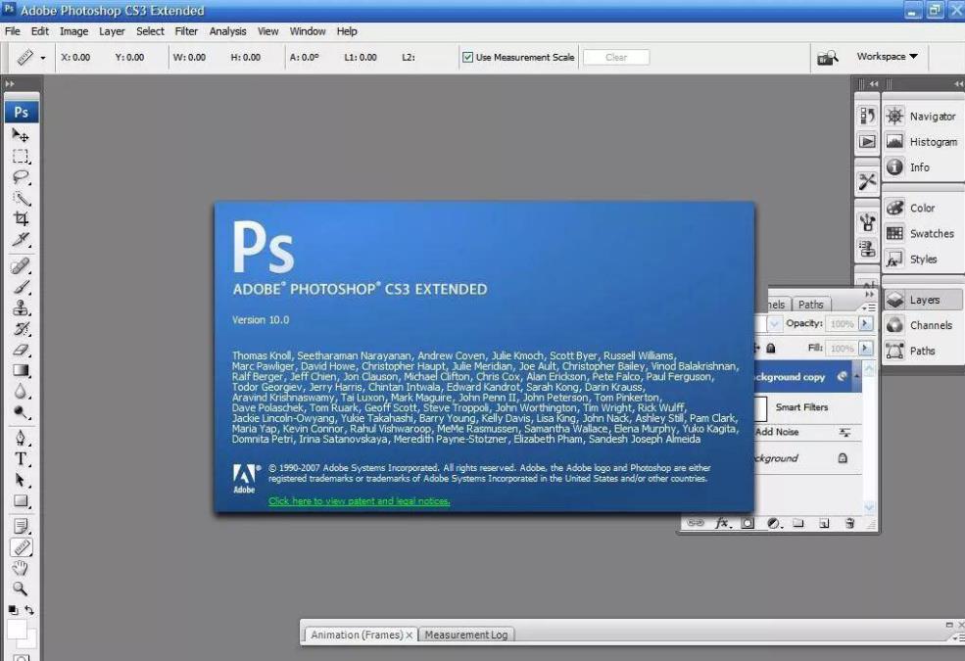Select the Clone Stamp tool
This screenshot has width=965, height=661.
[21, 307]
